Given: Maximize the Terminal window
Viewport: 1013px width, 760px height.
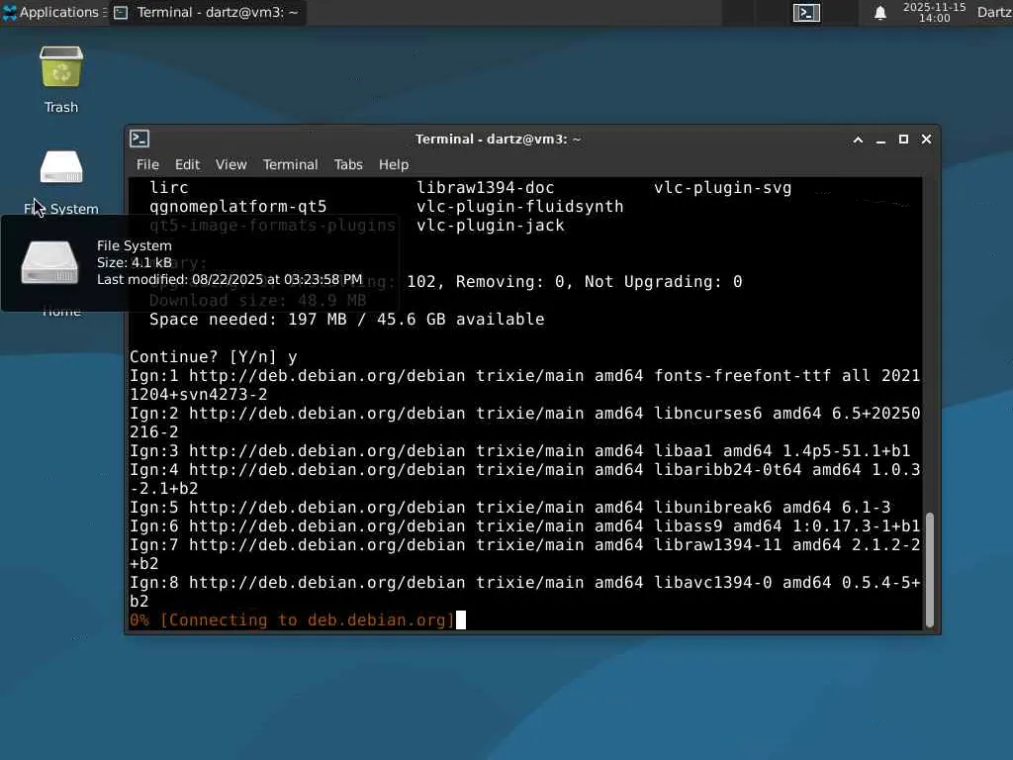Looking at the screenshot, I should pyautogui.click(x=903, y=140).
